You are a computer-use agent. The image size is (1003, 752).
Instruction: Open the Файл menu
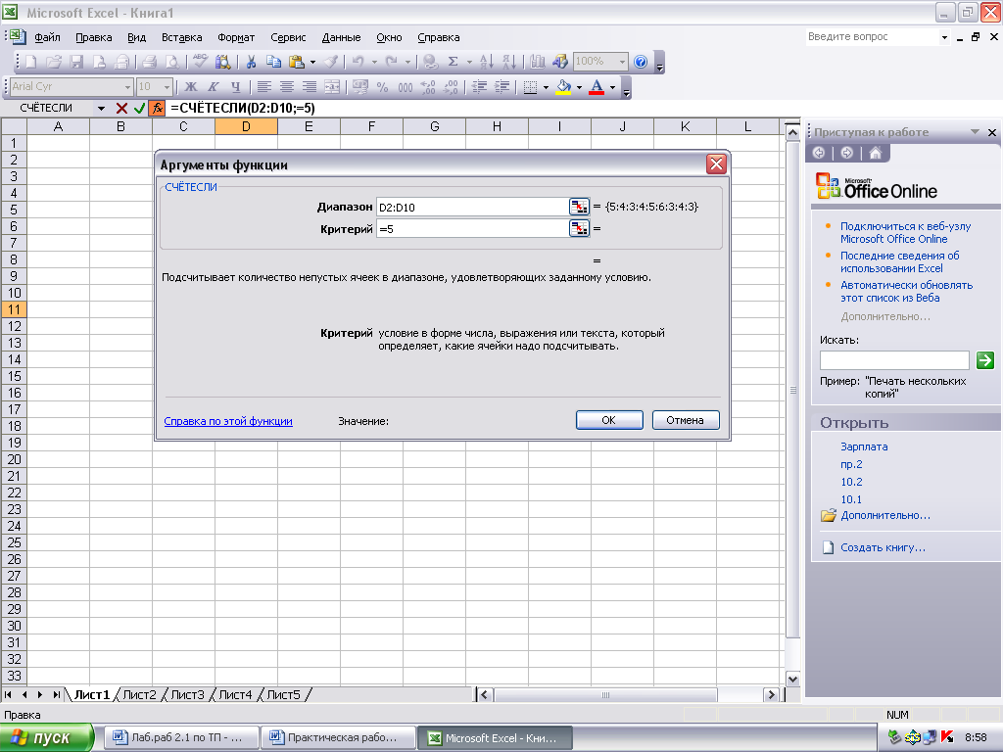(x=47, y=37)
